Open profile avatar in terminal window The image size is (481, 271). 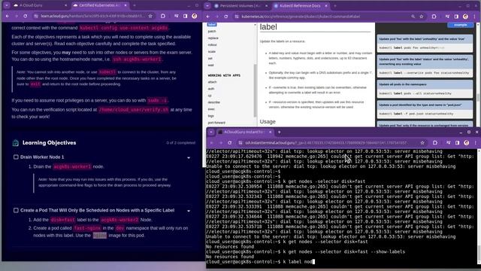(467, 142)
